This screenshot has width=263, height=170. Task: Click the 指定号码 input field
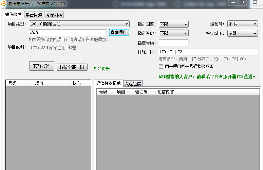click(174, 43)
